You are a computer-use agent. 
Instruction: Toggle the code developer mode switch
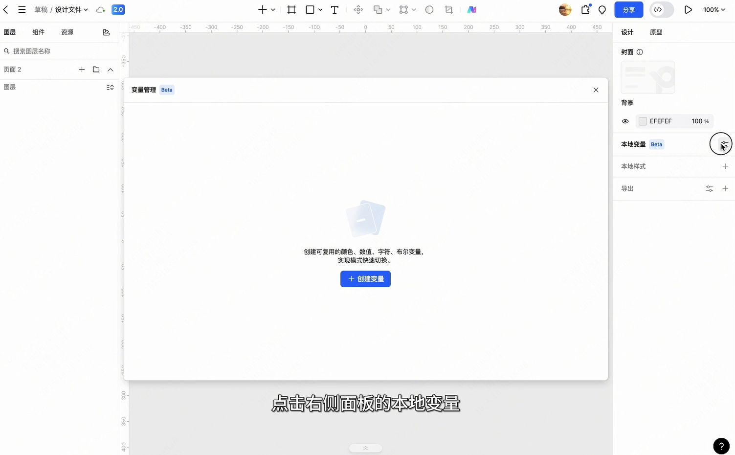coord(662,10)
